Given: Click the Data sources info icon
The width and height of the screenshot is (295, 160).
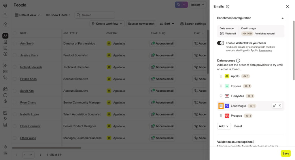Looking at the screenshot, I should (x=238, y=61).
